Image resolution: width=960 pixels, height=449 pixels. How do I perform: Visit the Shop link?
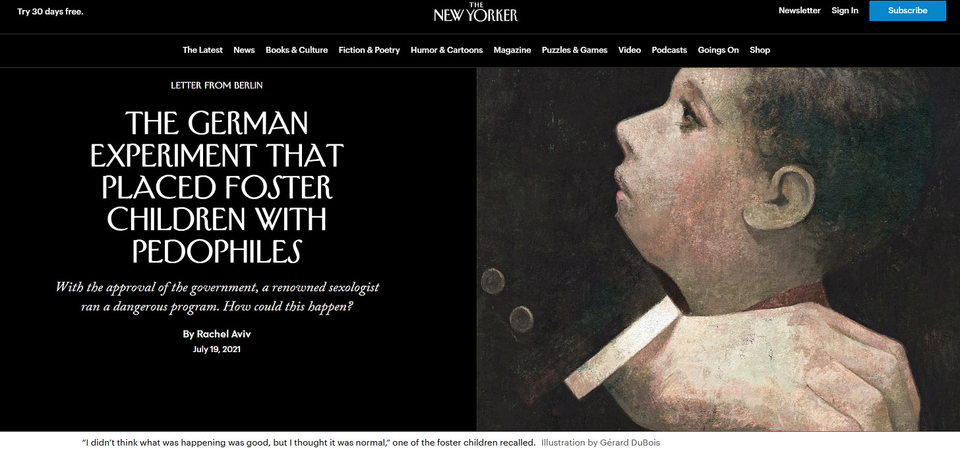[x=760, y=50]
